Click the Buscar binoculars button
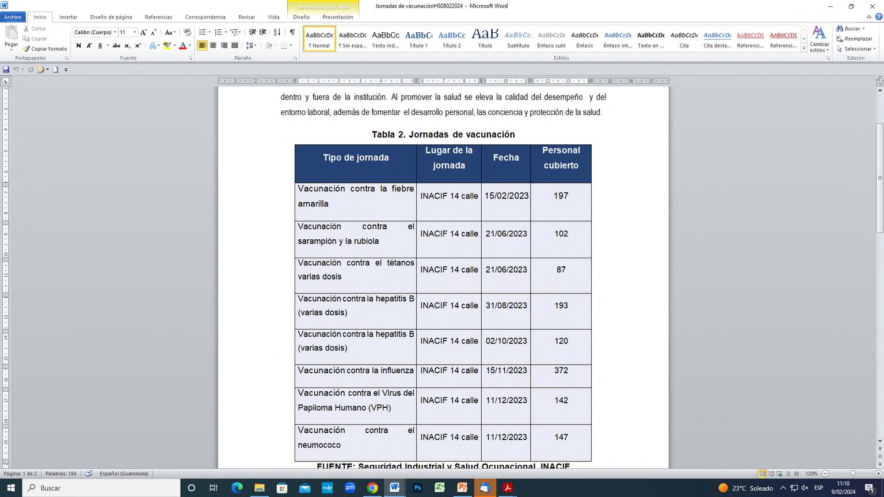The height and width of the screenshot is (497, 884). (849, 28)
